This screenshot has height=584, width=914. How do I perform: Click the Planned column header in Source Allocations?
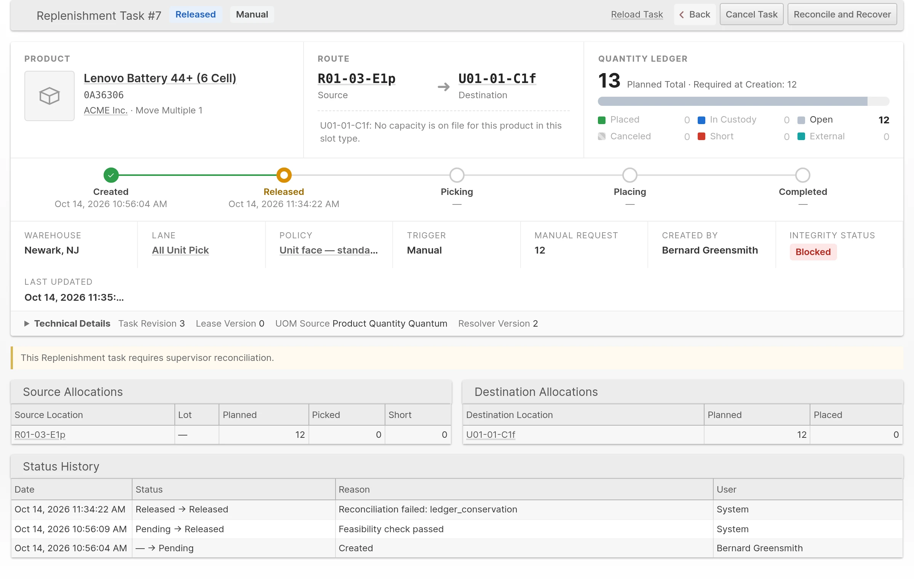point(264,415)
